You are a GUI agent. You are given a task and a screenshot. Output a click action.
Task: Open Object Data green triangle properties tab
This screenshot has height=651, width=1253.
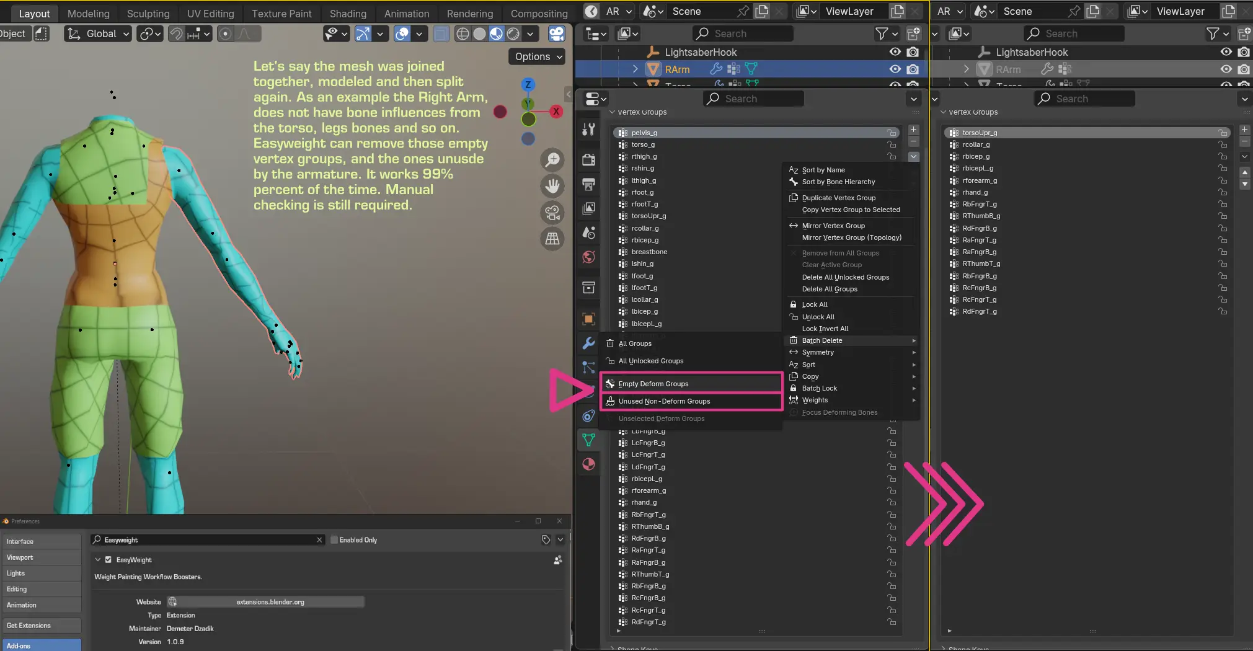click(x=588, y=440)
